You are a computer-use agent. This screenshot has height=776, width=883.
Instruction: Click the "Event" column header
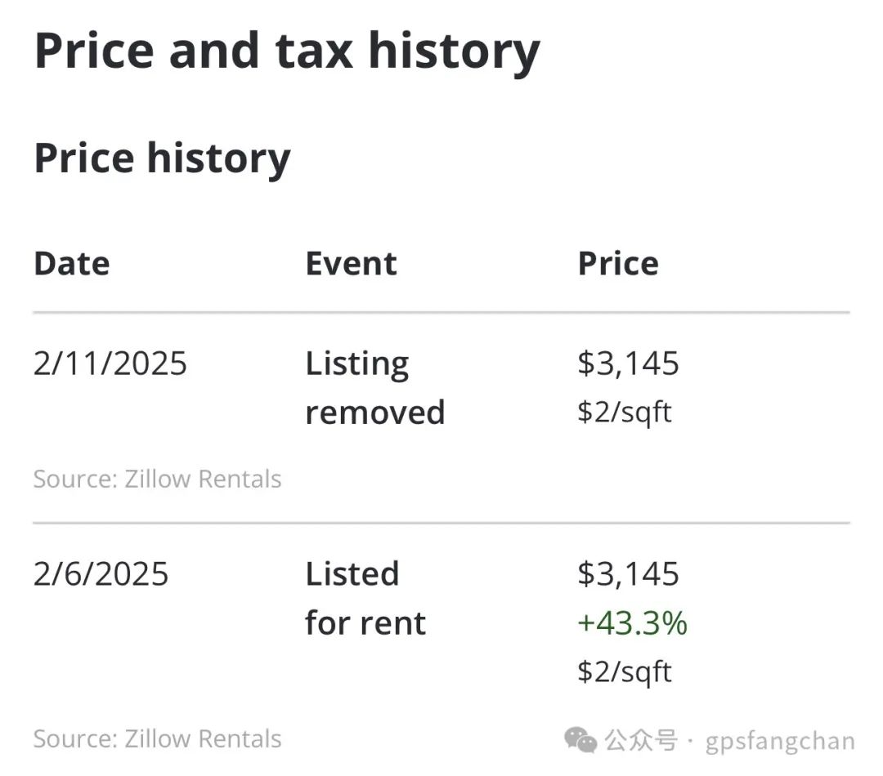pos(351,263)
